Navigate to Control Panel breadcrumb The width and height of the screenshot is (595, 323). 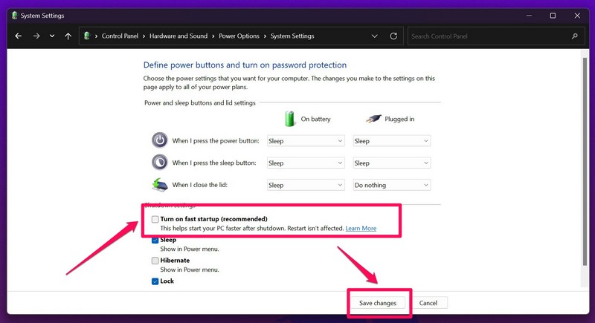(120, 36)
